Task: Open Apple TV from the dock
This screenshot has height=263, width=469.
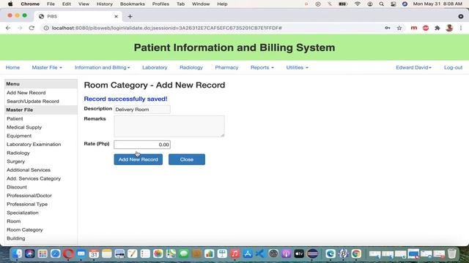Action: [x=299, y=254]
